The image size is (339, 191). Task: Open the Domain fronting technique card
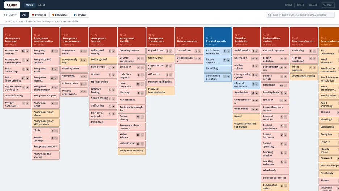[x=17, y=96]
